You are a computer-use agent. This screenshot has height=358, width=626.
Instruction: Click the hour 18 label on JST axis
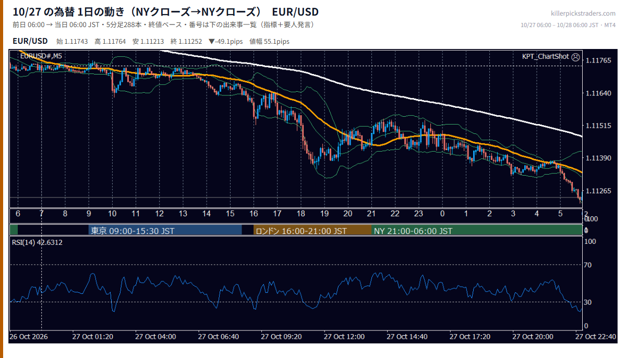[x=301, y=214]
